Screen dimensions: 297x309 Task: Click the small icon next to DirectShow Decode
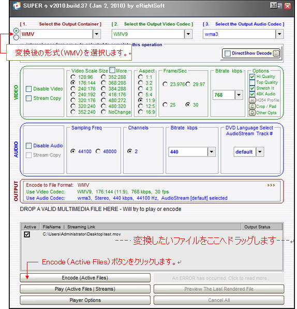(x=276, y=53)
